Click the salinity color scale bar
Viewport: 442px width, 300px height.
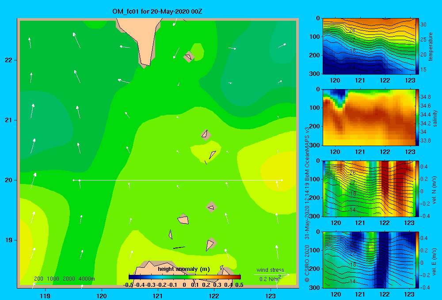pos(417,117)
